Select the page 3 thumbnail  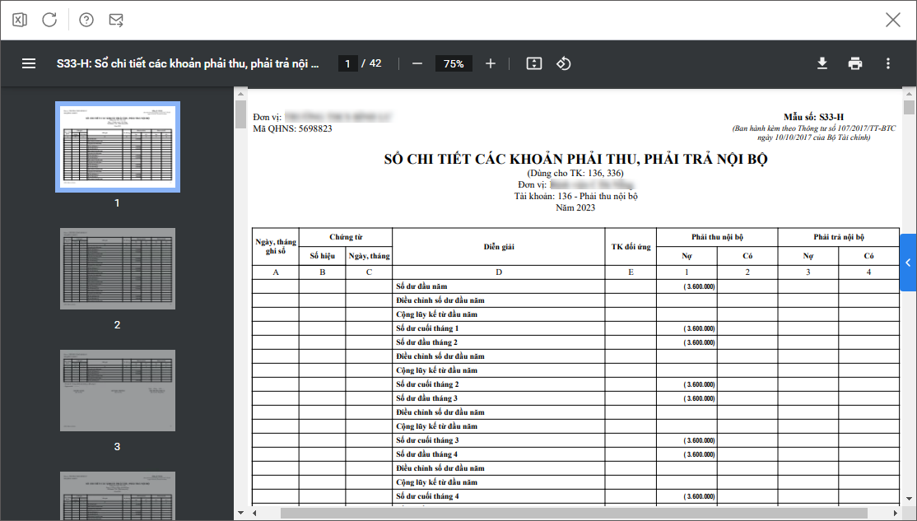click(117, 390)
